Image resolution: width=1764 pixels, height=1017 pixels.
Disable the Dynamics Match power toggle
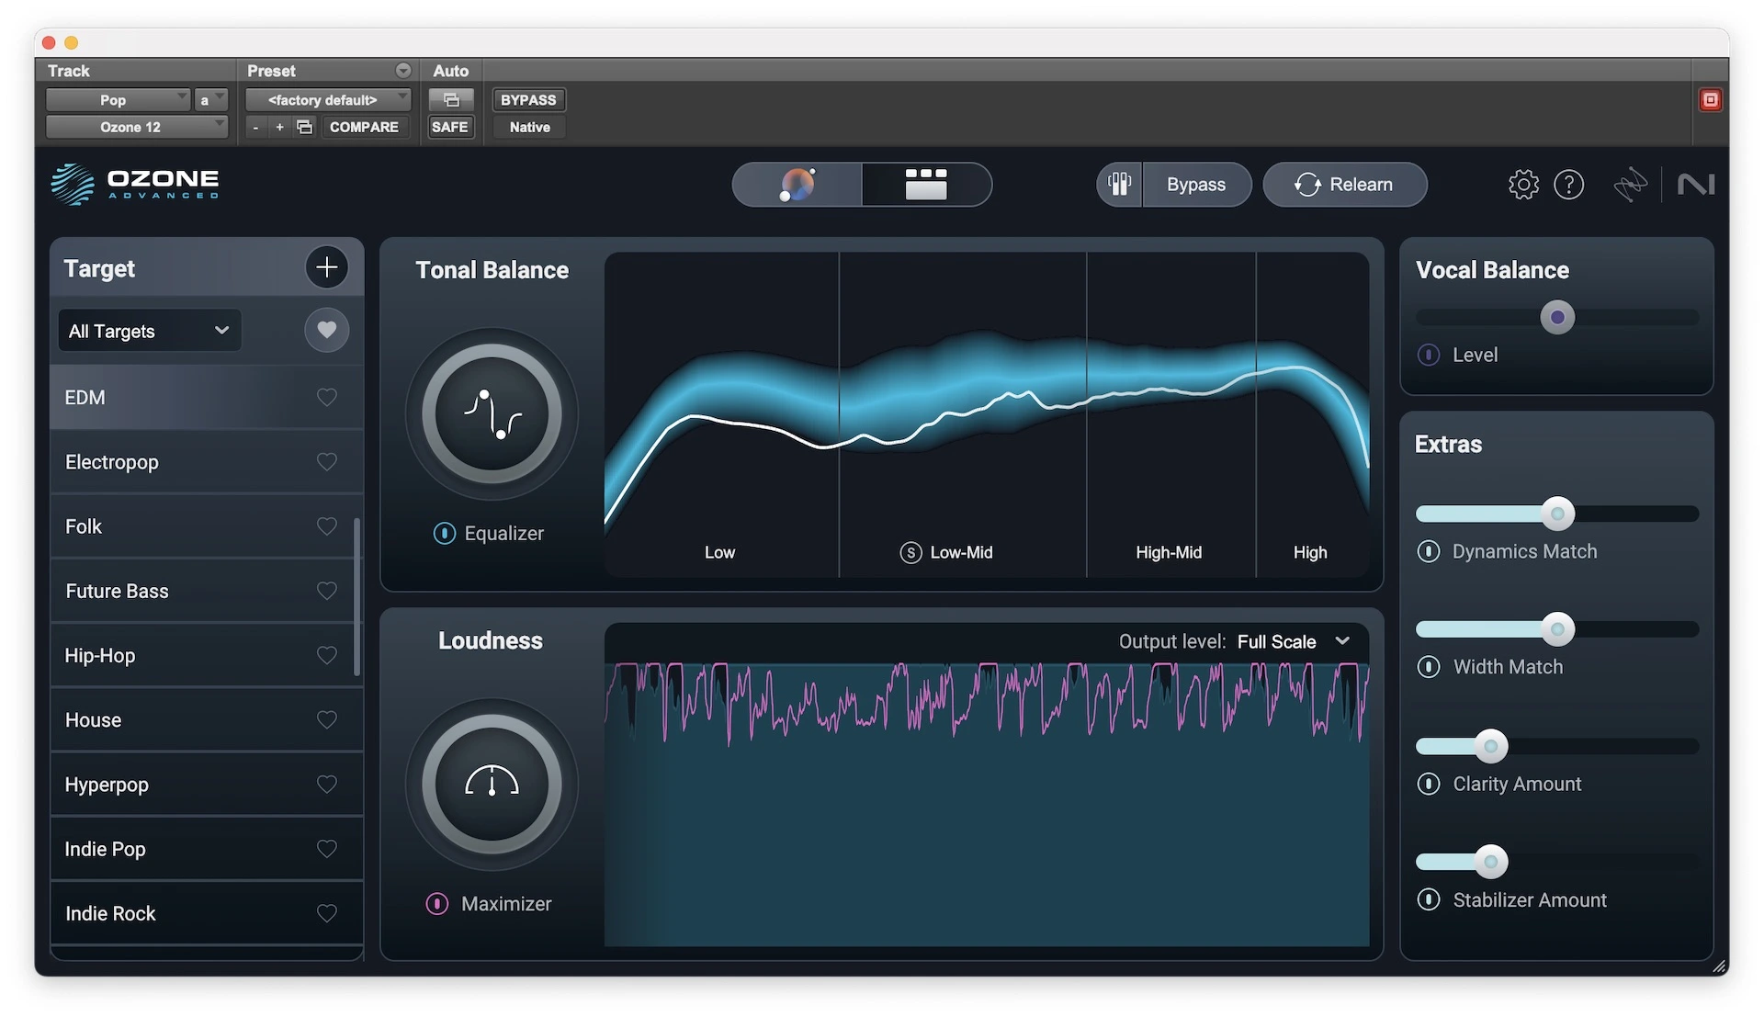1429,551
